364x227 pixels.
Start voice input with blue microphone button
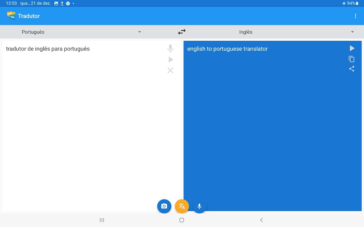coord(199,206)
